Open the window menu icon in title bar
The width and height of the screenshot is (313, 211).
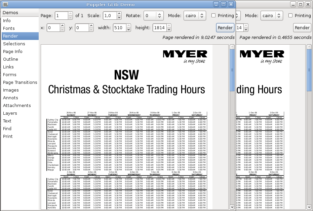(x=5, y=4)
